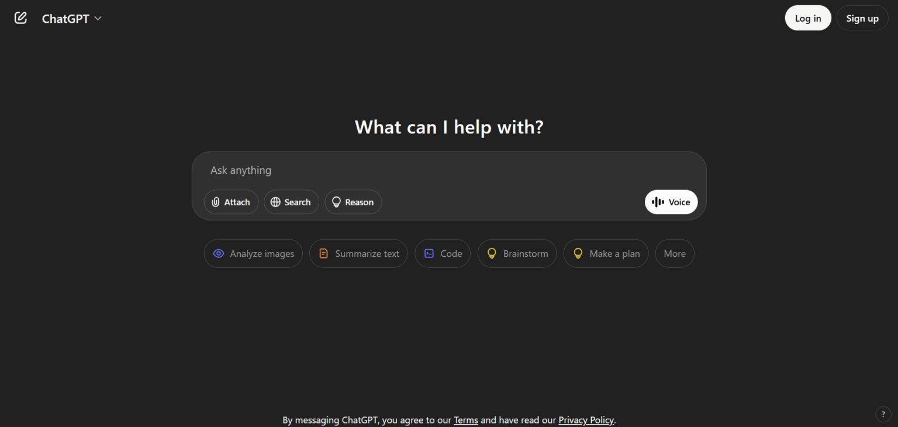
Task: Select the Brainstorm suggestion chip
Action: pos(517,254)
